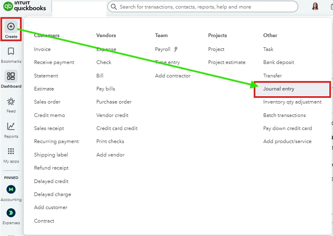The image size is (333, 236).
Task: Select Batch transactions
Action: (284, 115)
